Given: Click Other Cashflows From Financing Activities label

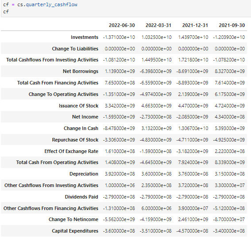Looking at the screenshot, I should pyautogui.click(x=51, y=208).
